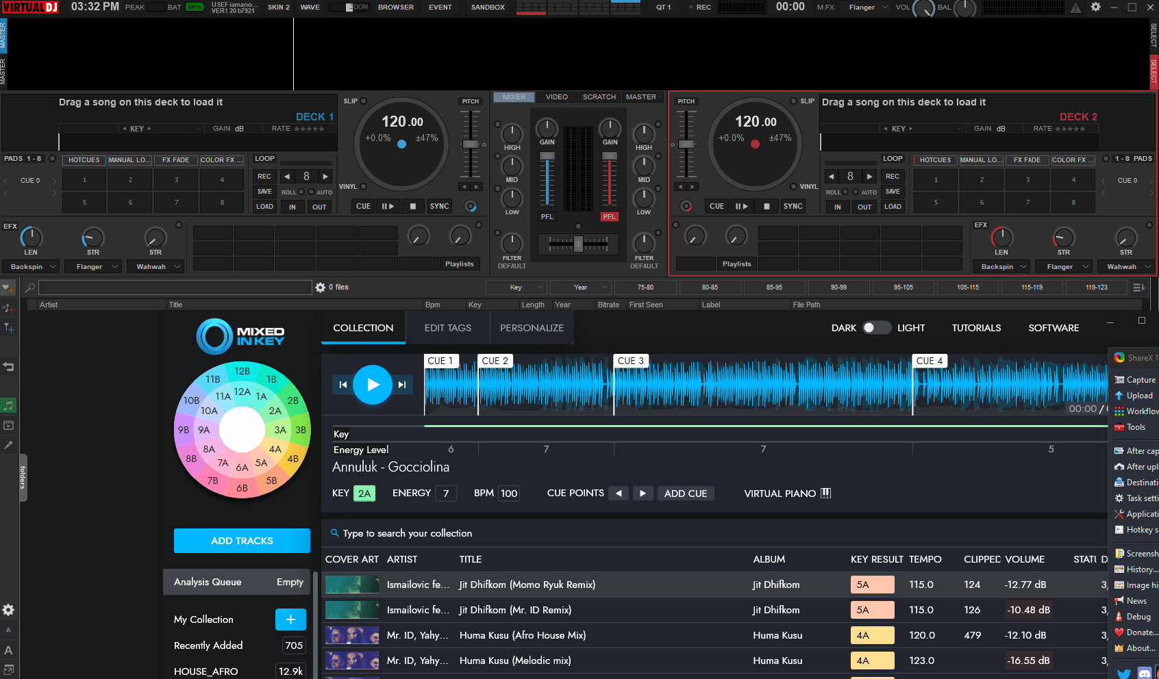Screen dimensions: 1159x679
Task: Open Backspin effect dropdown on Deck 1
Action: click(31, 266)
